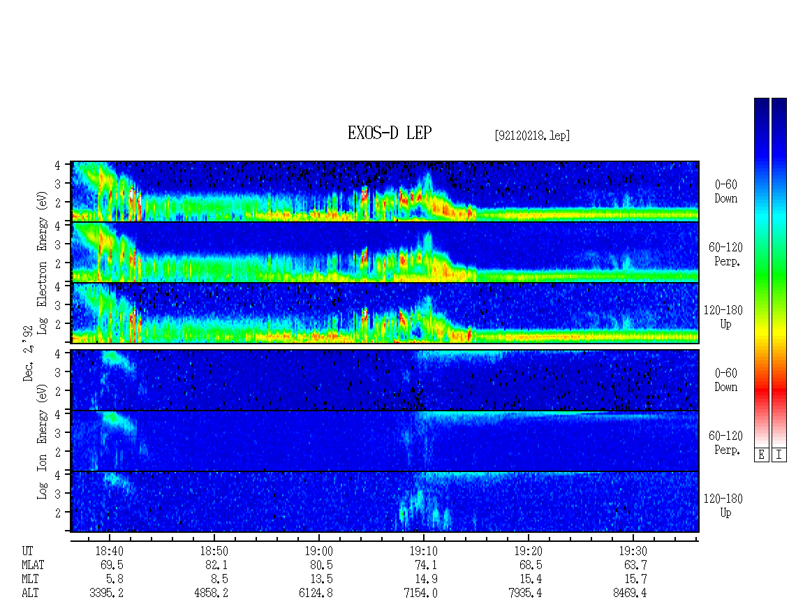Select the ion 120-180 Up spectrogram panel
The height and width of the screenshot is (611, 789).
[x=385, y=501]
